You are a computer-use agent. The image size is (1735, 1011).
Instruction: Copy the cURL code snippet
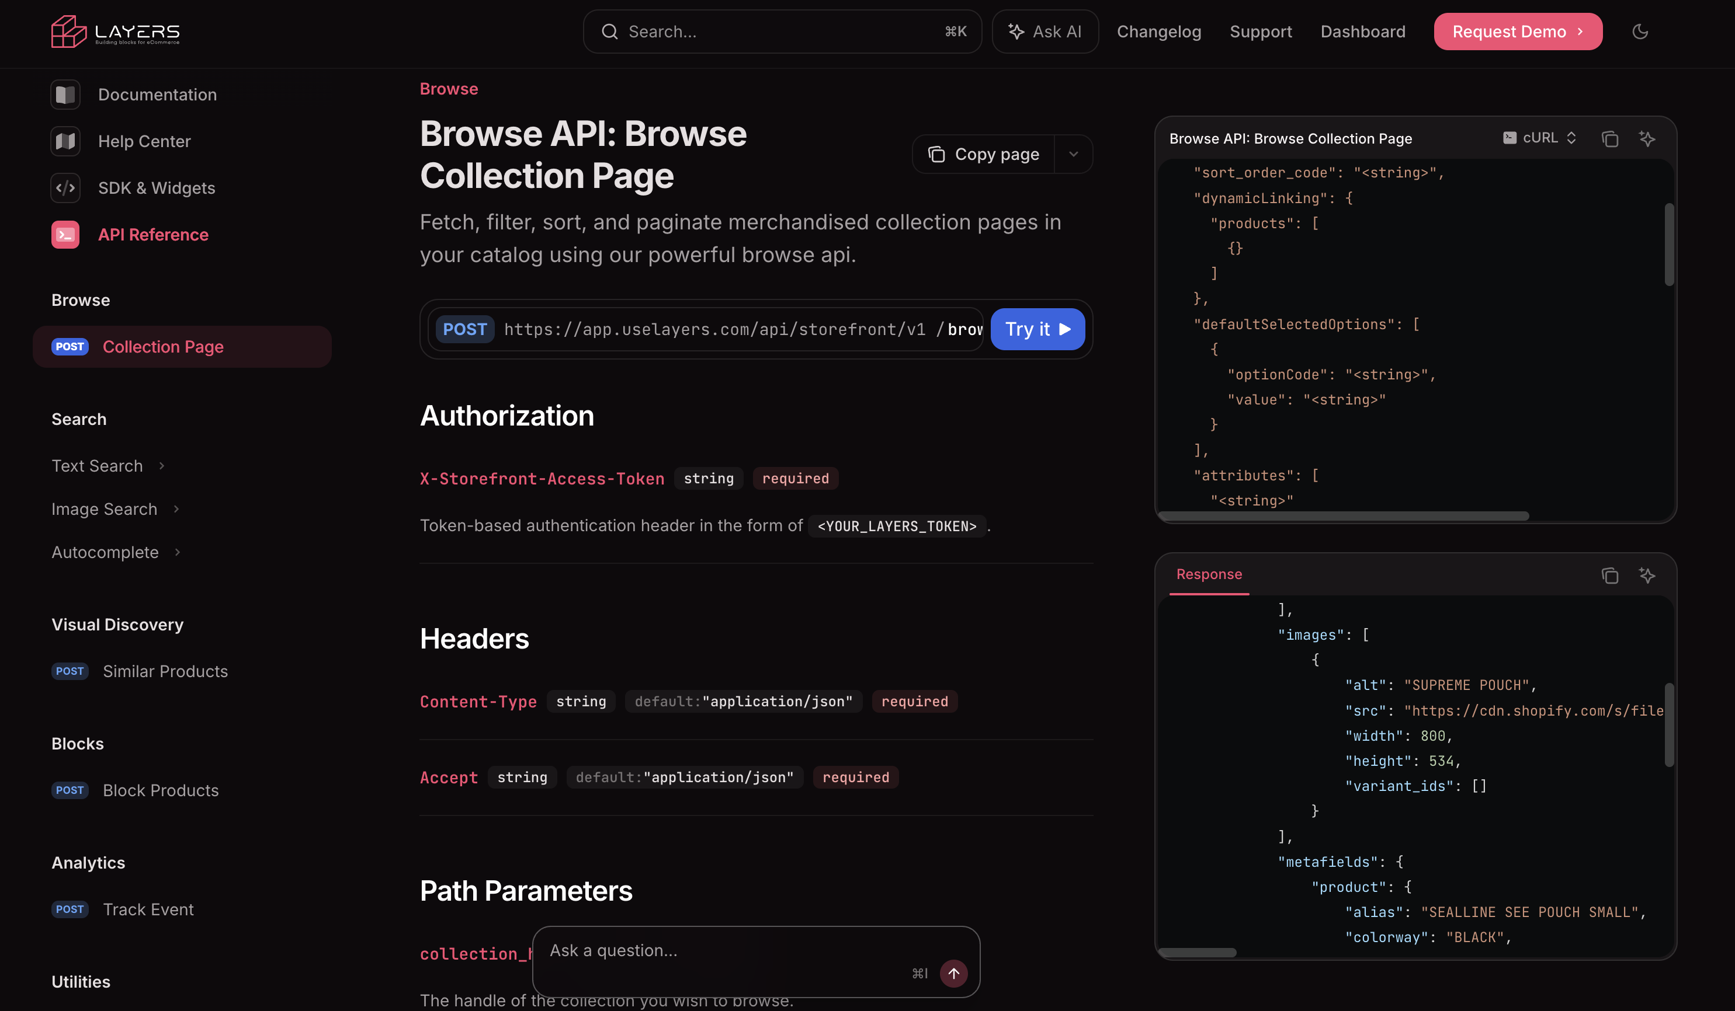coord(1611,138)
